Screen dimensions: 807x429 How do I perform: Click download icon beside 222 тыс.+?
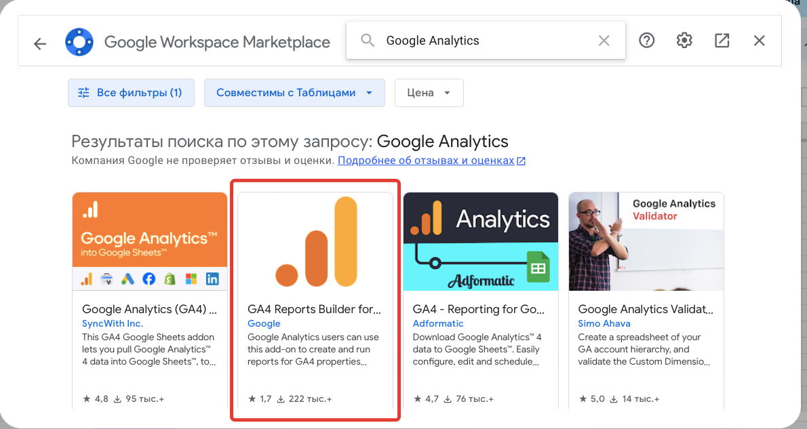[281, 399]
